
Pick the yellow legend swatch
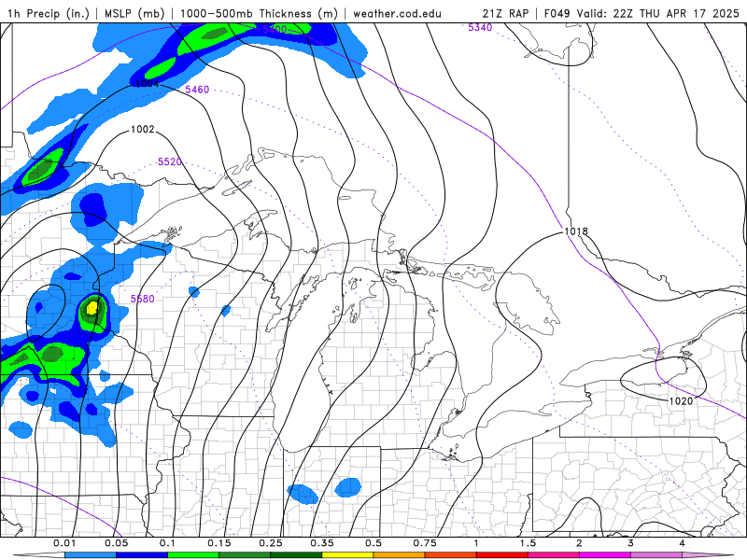[x=347, y=555]
